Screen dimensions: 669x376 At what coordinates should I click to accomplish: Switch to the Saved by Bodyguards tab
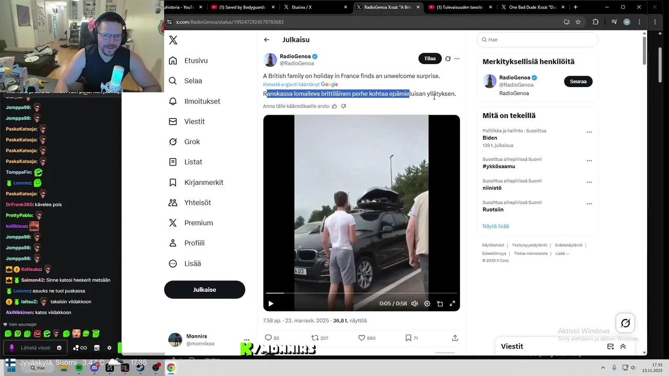click(x=242, y=7)
